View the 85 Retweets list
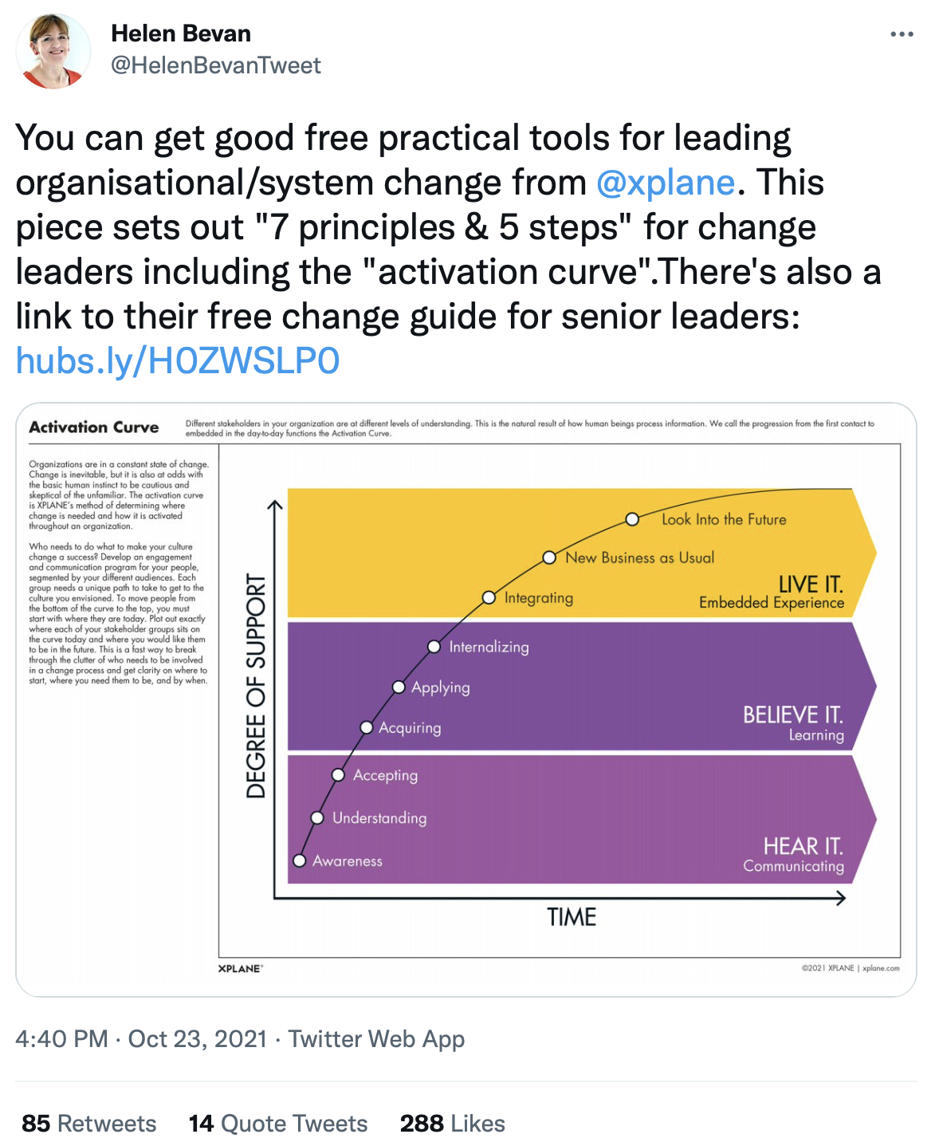 pyautogui.click(x=89, y=1123)
